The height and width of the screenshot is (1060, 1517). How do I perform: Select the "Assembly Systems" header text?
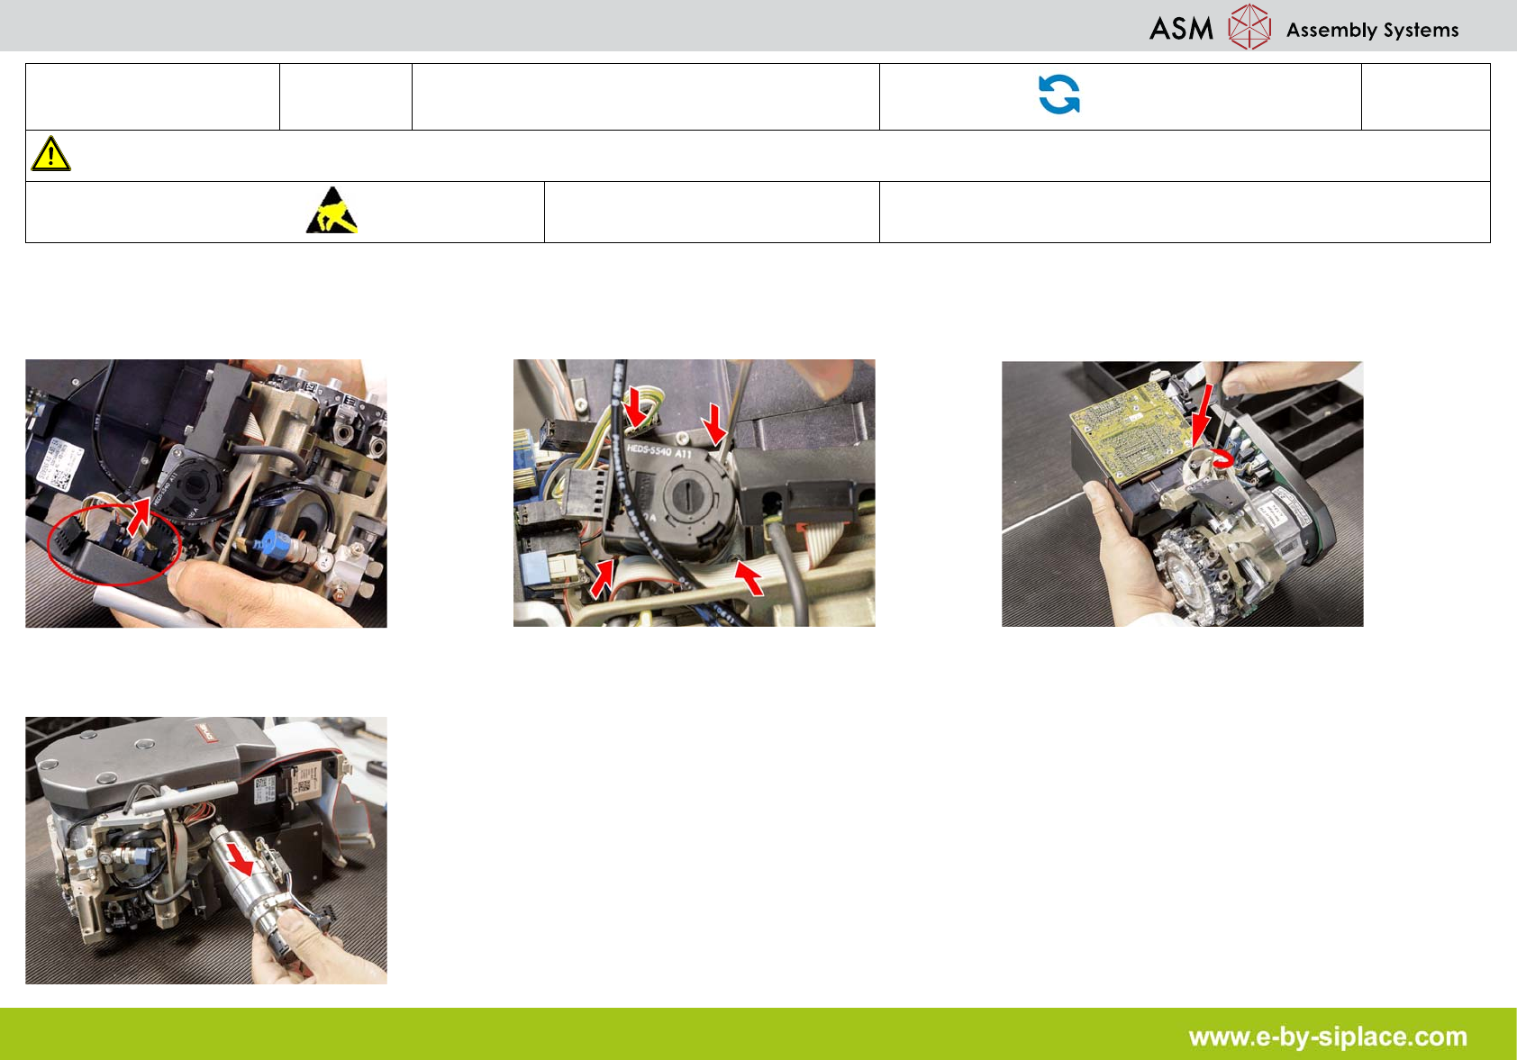(1372, 30)
